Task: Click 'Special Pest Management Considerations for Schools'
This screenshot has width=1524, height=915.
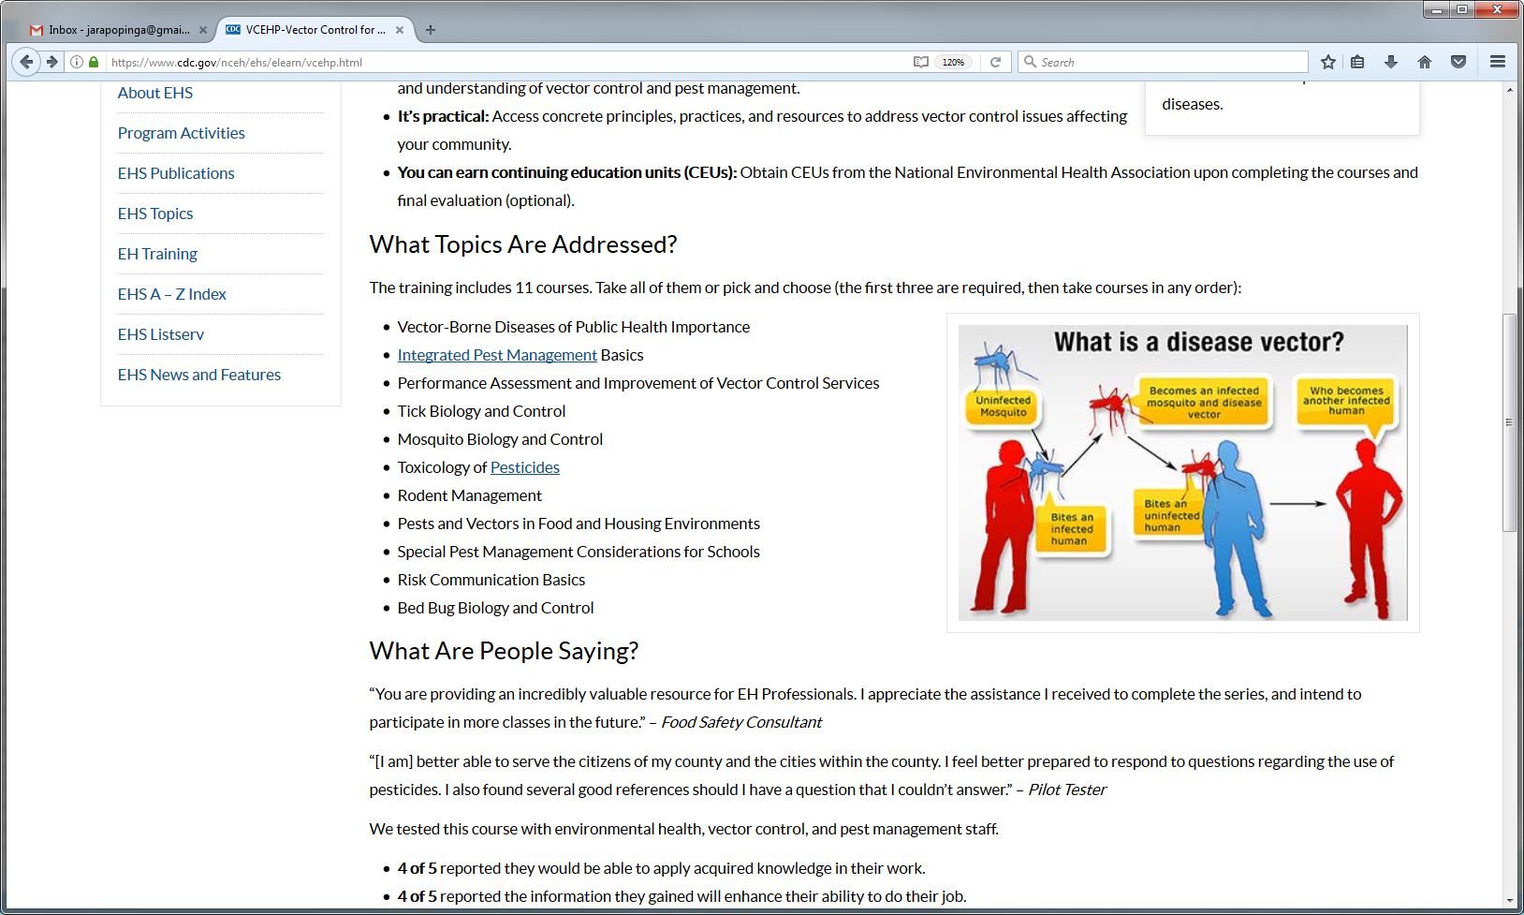Action: 579,552
